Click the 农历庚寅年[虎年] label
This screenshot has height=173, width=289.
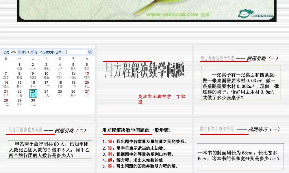(51, 52)
